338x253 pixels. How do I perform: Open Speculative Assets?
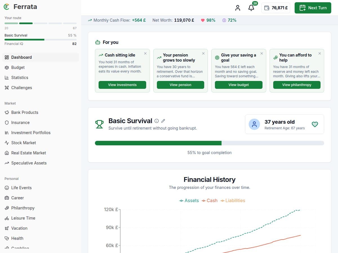click(41, 163)
